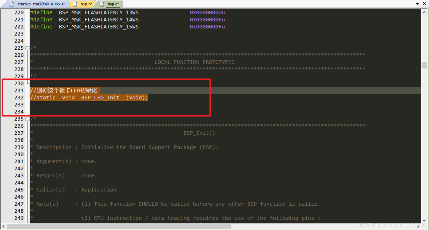
Task: Click line number 231 in the gutter
Action: pos(19,90)
